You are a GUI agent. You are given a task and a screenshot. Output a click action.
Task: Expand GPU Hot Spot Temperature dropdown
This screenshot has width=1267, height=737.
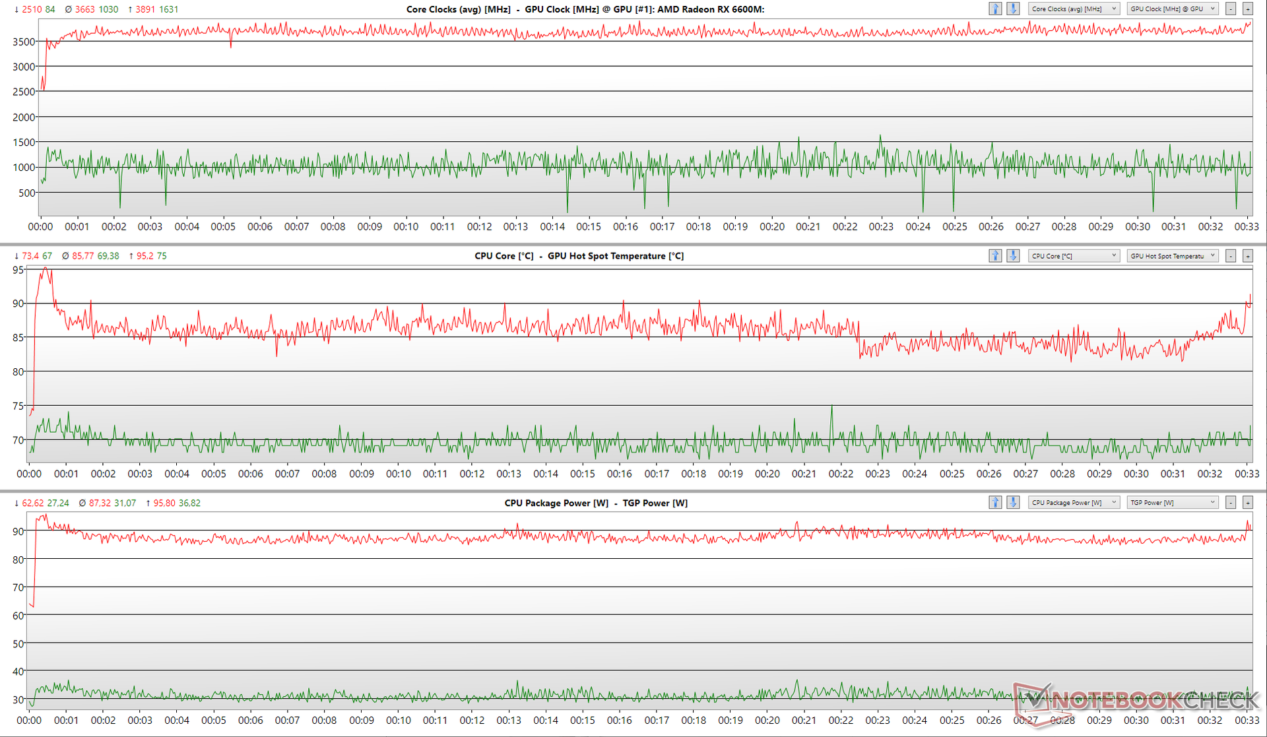1172,256
